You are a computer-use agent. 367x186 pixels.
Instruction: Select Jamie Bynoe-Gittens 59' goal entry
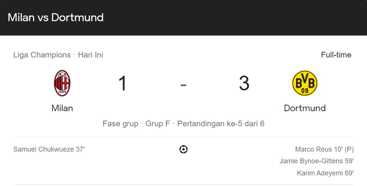[x=317, y=161]
